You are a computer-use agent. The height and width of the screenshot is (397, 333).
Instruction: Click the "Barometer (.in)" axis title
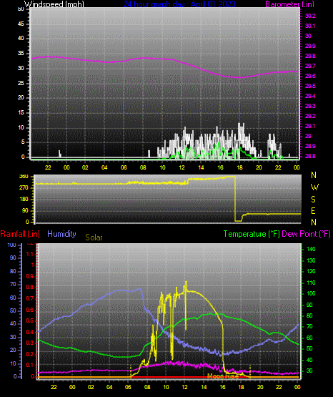tap(289, 4)
